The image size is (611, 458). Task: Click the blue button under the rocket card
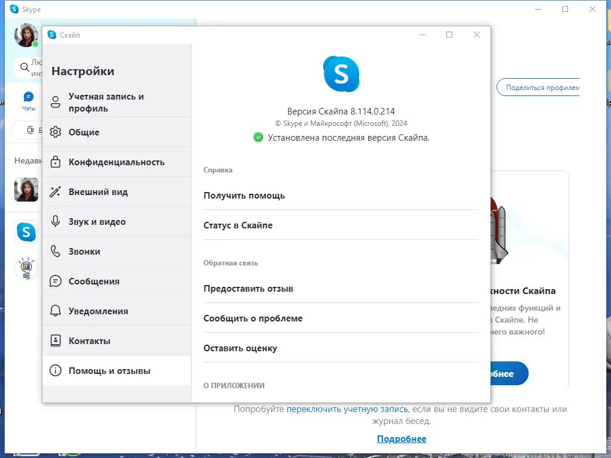click(x=510, y=373)
